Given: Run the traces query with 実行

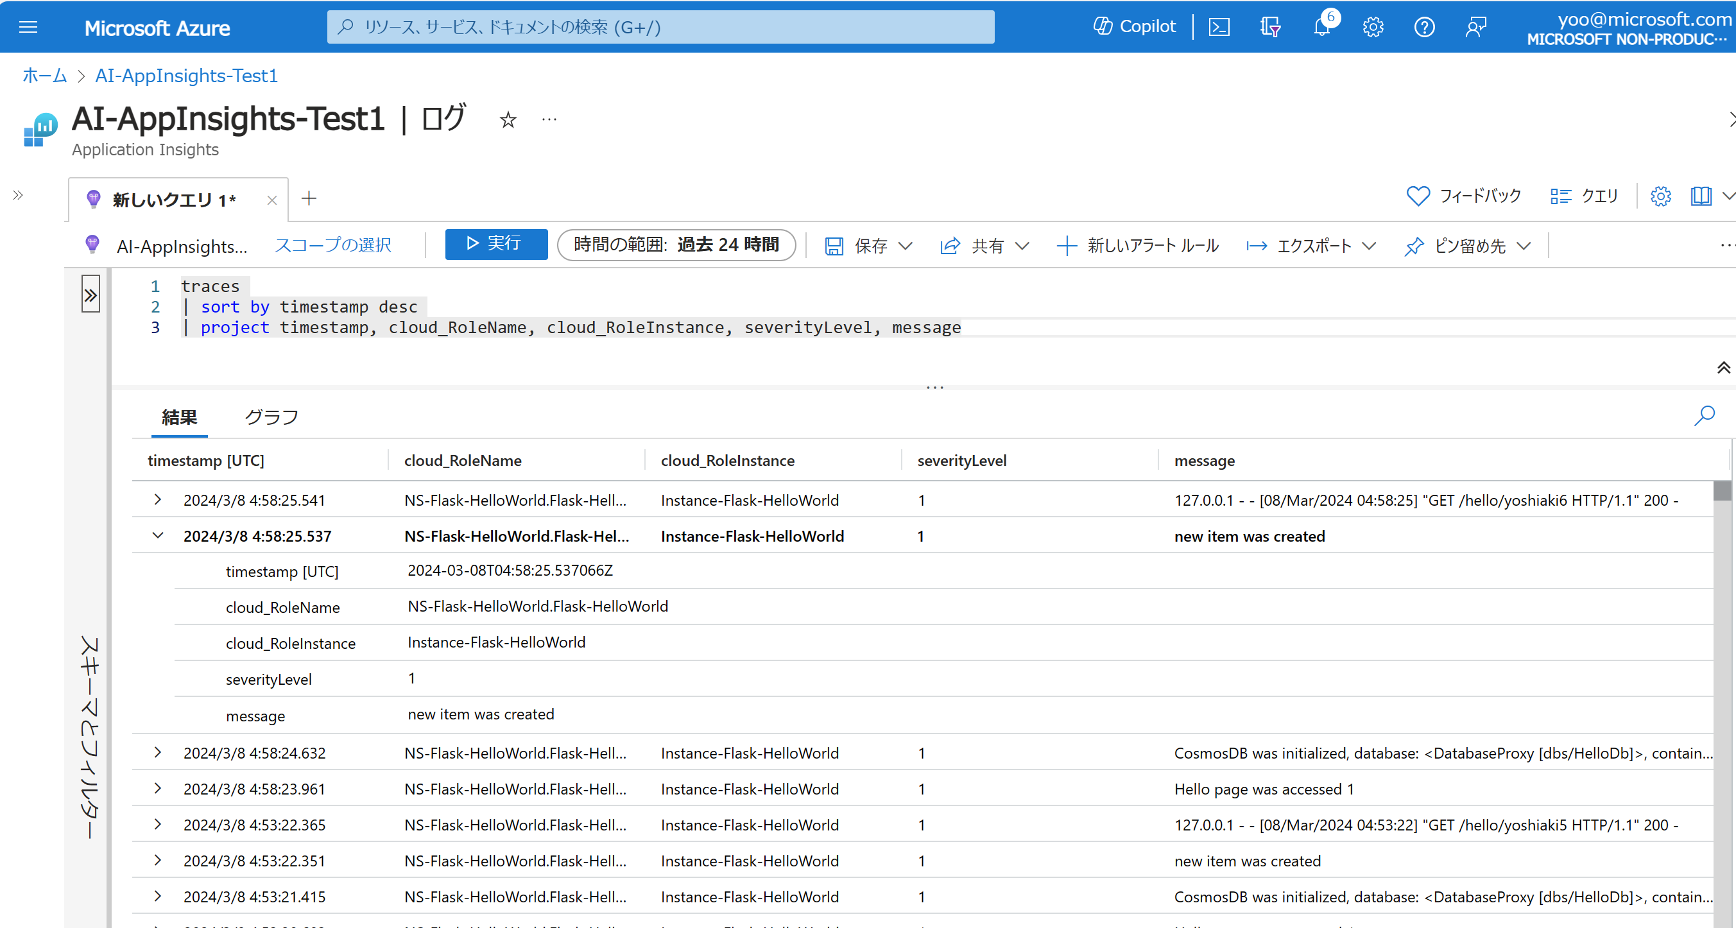Looking at the screenshot, I should (x=496, y=244).
